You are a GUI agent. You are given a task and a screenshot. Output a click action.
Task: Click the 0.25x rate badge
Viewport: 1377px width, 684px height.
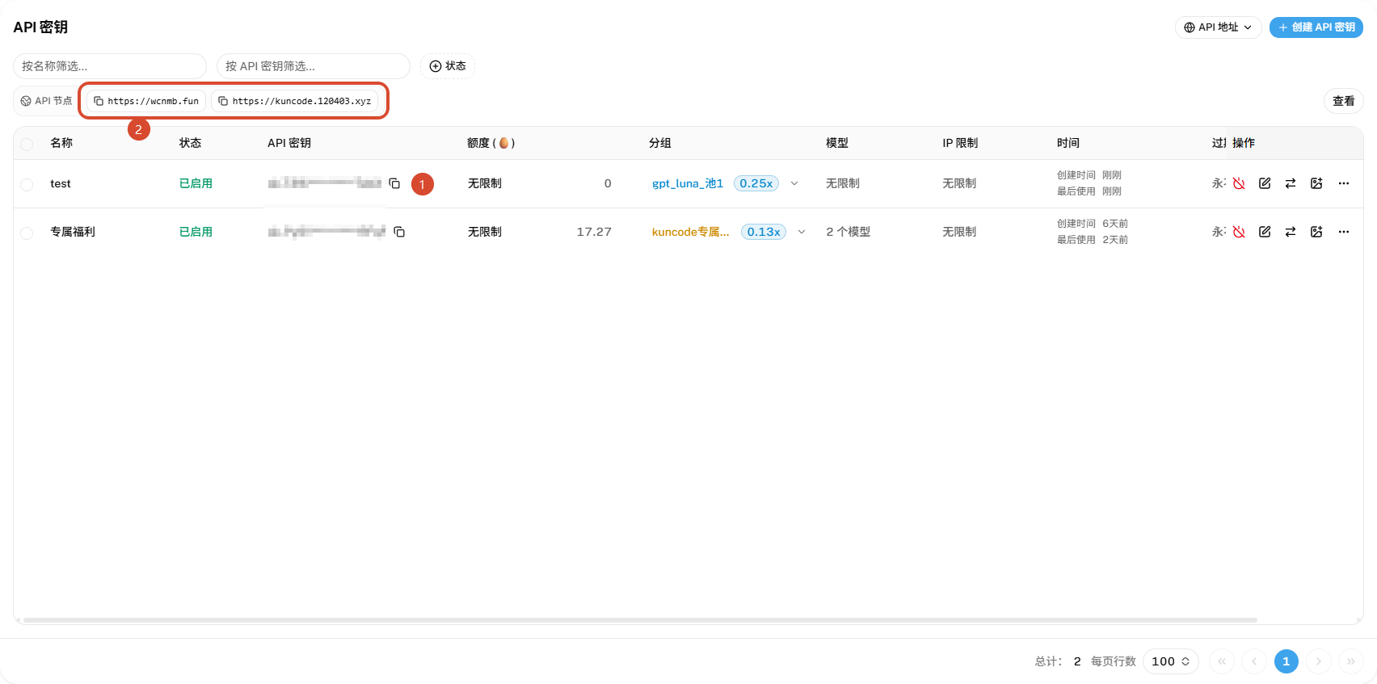[x=756, y=183]
